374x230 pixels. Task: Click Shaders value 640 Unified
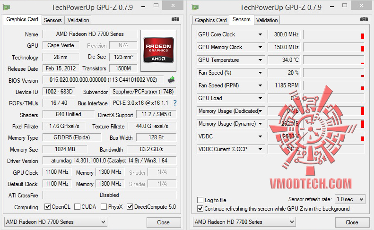tap(69, 114)
